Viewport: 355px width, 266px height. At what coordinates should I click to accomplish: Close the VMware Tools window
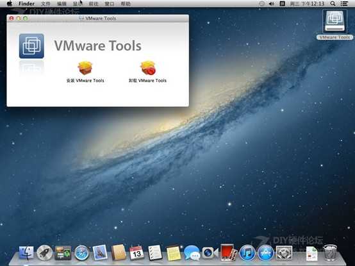click(x=12, y=19)
